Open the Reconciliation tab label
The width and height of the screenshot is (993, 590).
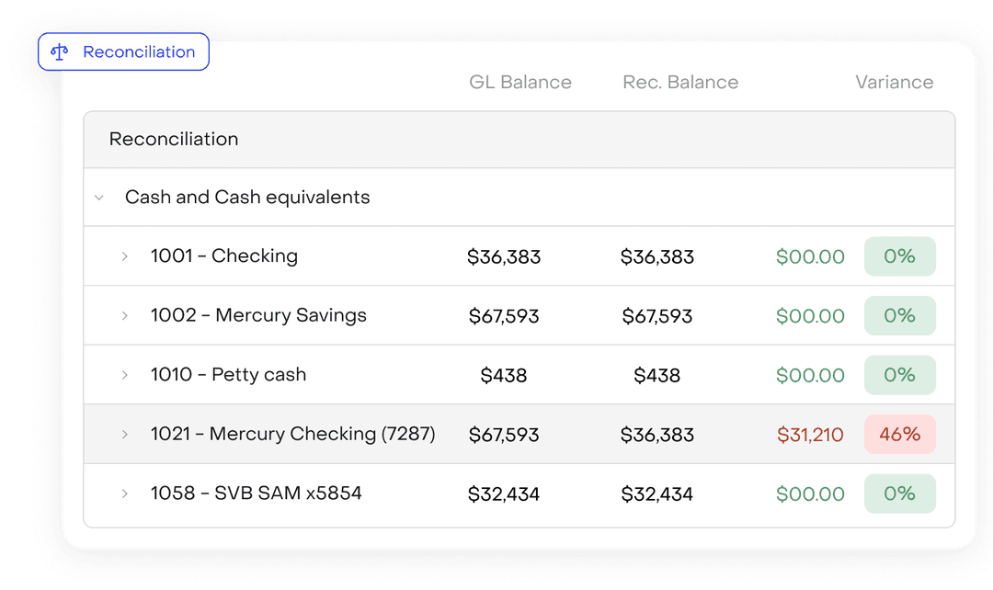pos(139,52)
